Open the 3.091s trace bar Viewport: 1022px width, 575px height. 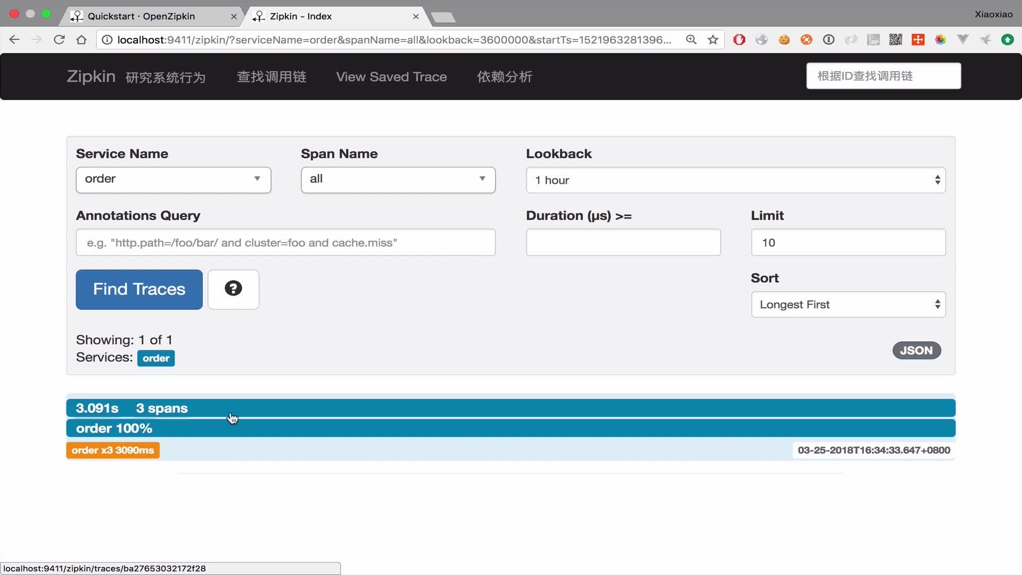pos(510,408)
